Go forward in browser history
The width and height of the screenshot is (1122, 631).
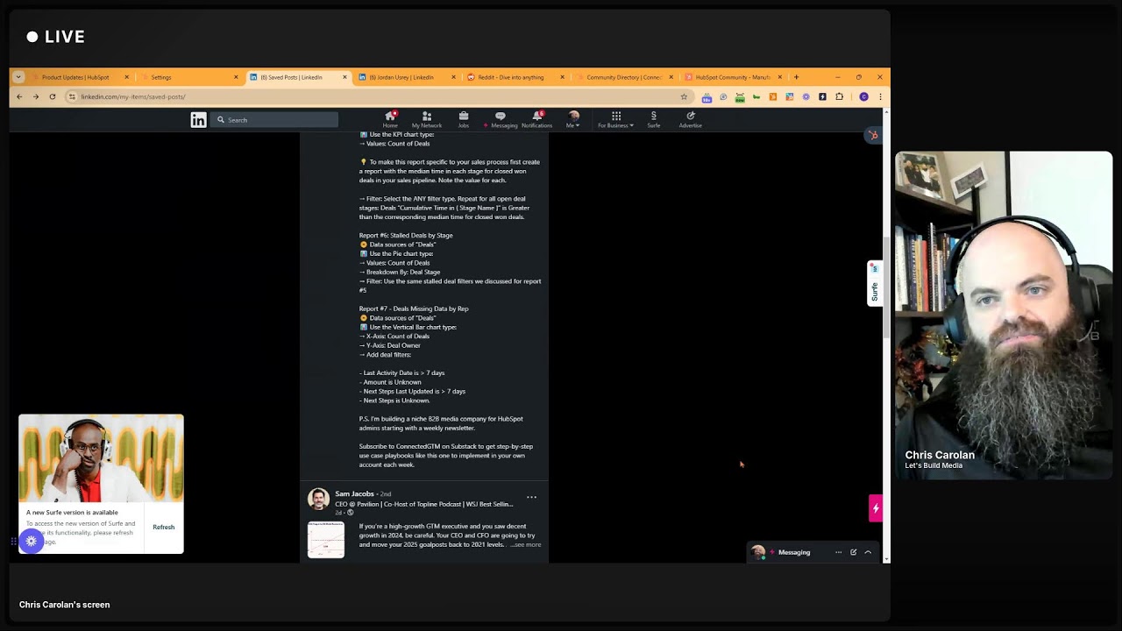click(36, 96)
